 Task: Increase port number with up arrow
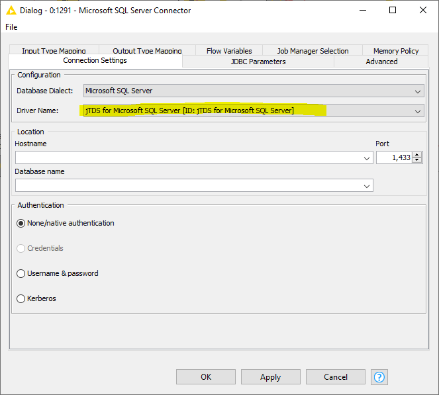pos(417,155)
